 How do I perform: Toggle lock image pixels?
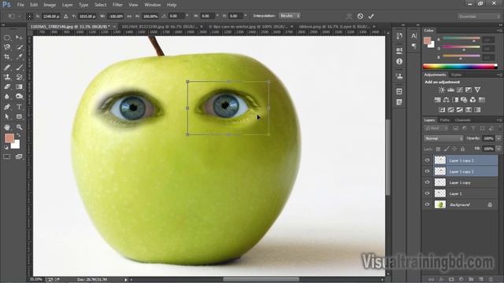click(x=447, y=149)
